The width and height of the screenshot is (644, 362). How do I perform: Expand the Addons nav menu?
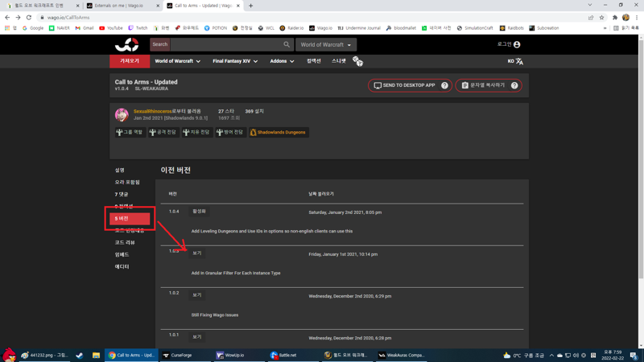pos(282,61)
